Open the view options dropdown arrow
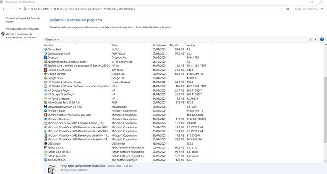 (315, 39)
